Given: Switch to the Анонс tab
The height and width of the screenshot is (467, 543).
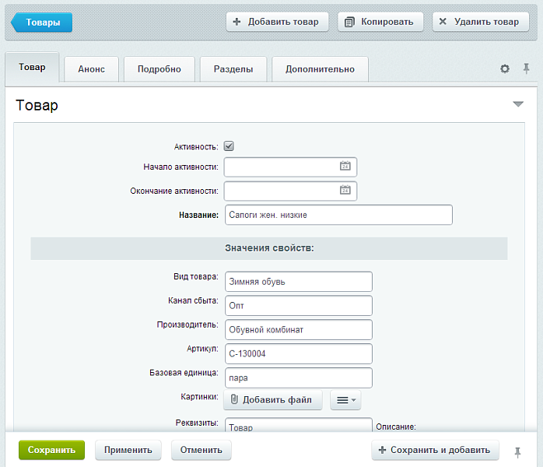Looking at the screenshot, I should pos(91,68).
